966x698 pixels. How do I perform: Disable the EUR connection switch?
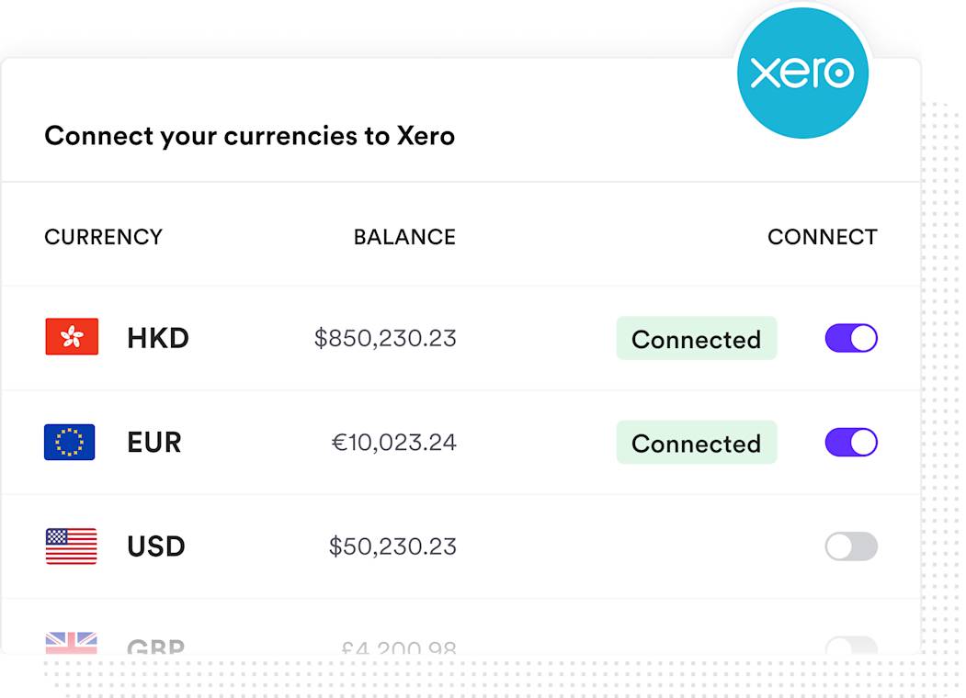pos(850,442)
